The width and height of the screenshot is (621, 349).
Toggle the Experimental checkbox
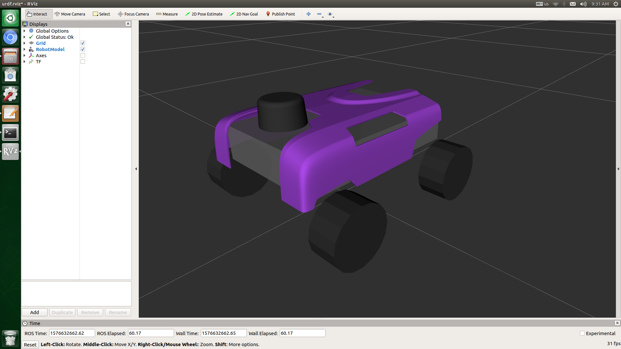(x=582, y=333)
